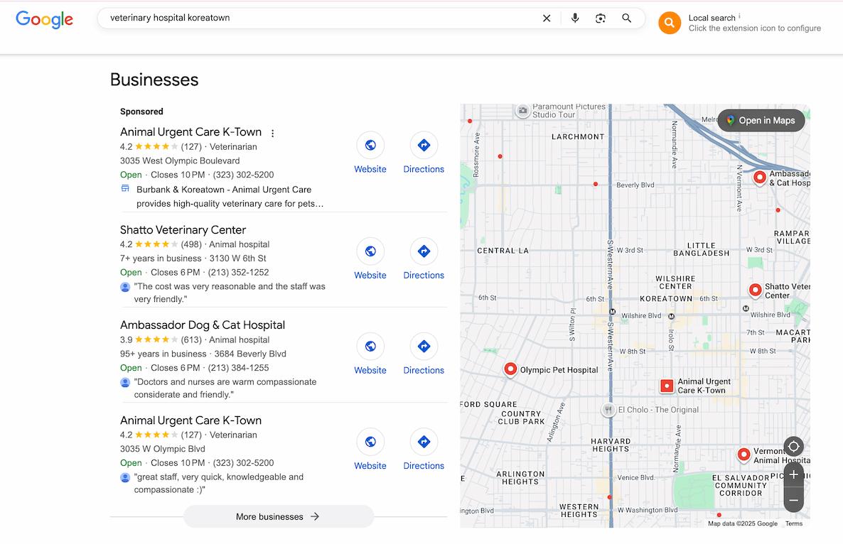843x544 pixels.
Task: Select the Olympic Pet Hospital map pin
Action: pos(510,369)
